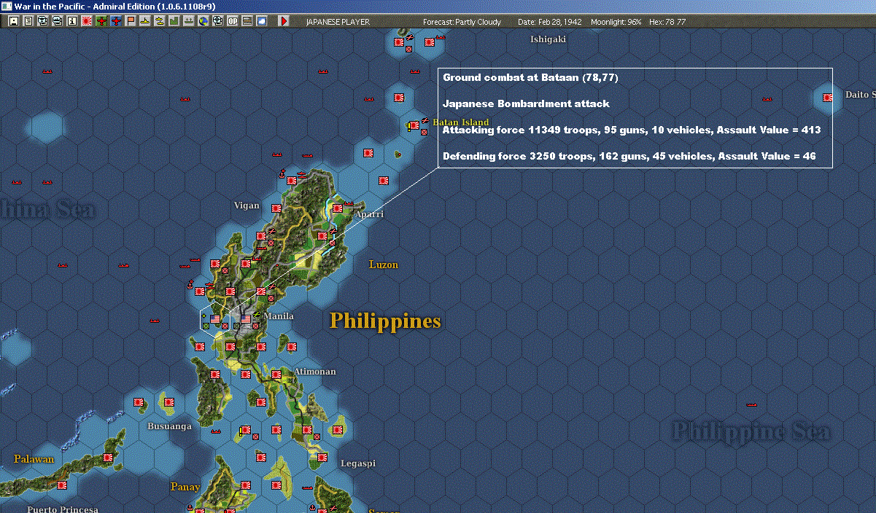Click the Luzon island label
876x513 pixels.
[x=384, y=265]
